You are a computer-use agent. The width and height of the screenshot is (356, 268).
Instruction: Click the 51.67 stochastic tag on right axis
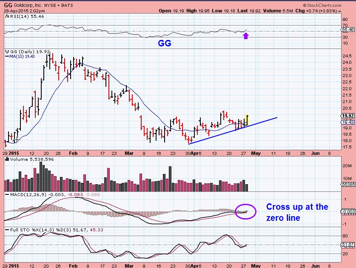tap(347, 245)
